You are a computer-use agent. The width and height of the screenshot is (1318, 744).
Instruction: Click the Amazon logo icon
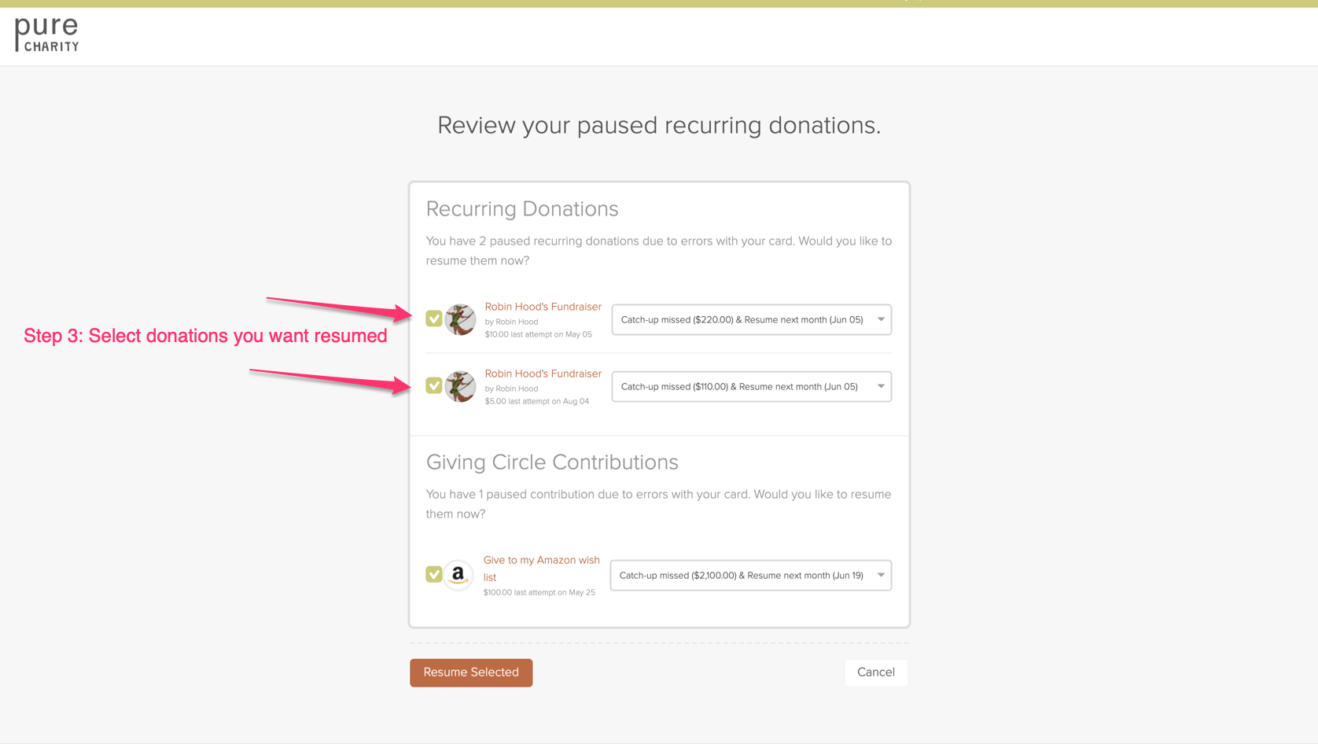click(x=458, y=575)
